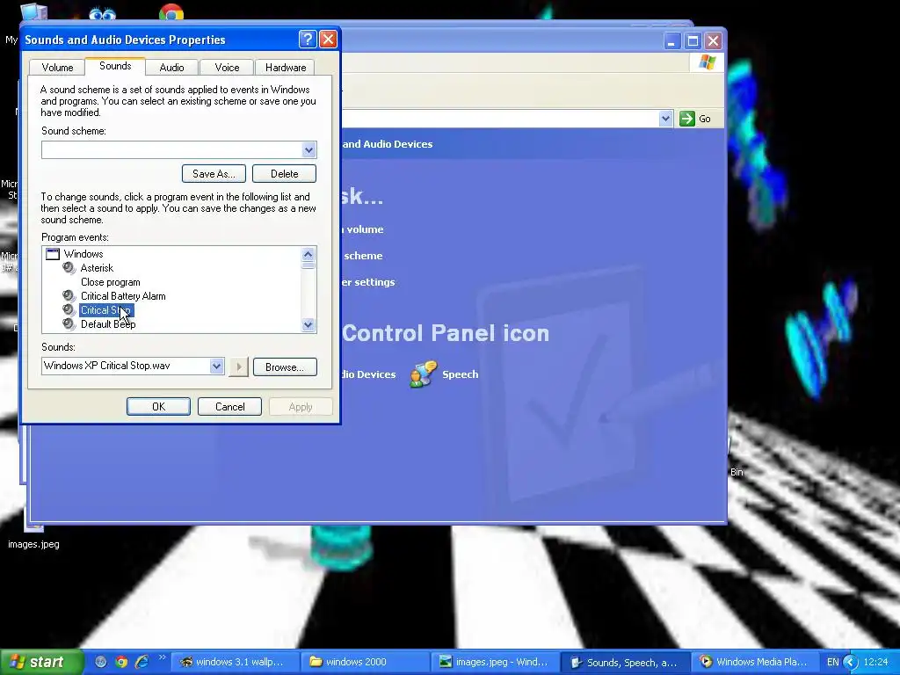The height and width of the screenshot is (675, 900).
Task: Click the dialog Help question-mark button
Action: click(x=307, y=39)
